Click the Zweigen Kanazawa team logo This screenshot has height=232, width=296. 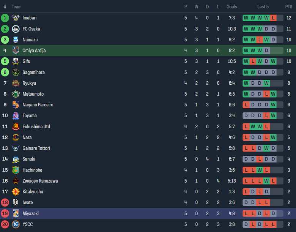click(x=16, y=181)
